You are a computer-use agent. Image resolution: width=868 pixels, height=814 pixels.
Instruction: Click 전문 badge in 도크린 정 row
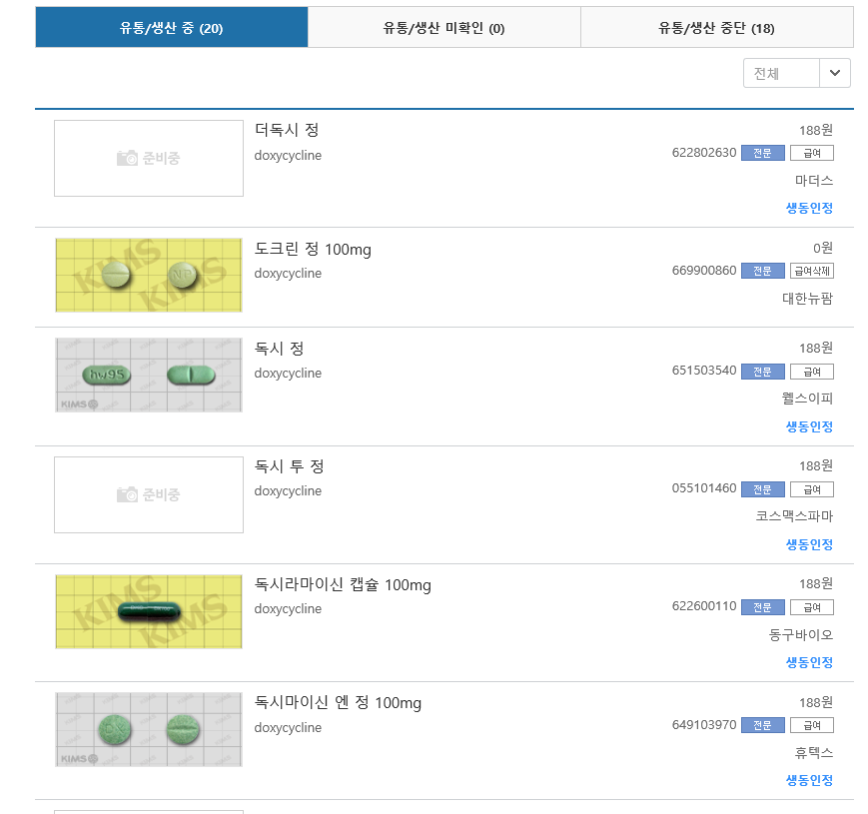click(x=763, y=271)
